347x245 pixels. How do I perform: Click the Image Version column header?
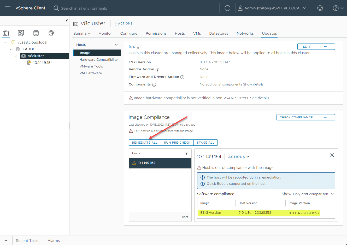(299, 203)
